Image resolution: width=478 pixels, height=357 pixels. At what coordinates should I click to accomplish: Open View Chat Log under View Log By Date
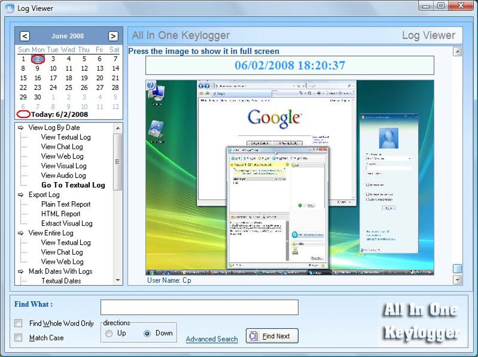coord(62,147)
